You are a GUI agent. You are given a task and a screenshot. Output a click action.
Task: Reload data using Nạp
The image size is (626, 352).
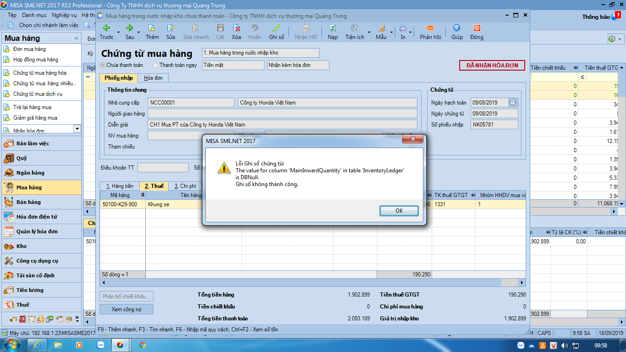pyautogui.click(x=333, y=32)
